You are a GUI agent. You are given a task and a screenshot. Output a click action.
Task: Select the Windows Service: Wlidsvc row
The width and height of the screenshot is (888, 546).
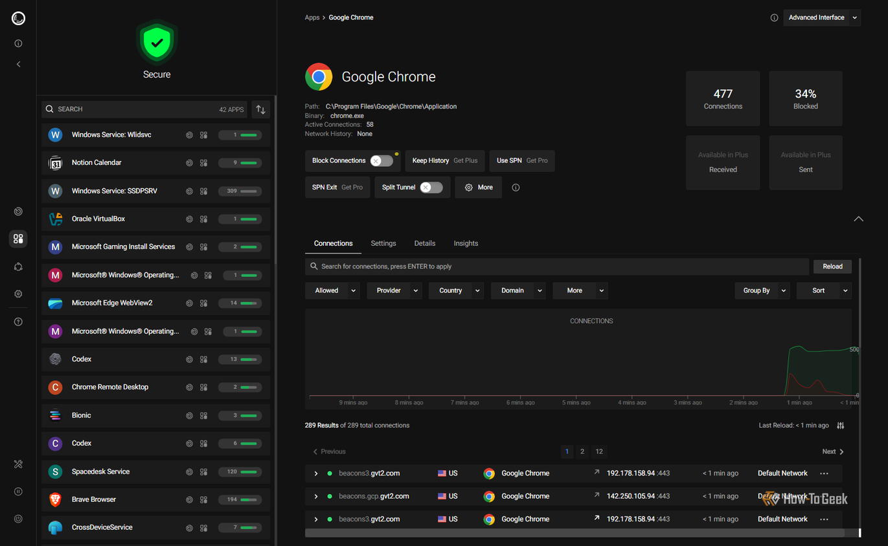156,135
